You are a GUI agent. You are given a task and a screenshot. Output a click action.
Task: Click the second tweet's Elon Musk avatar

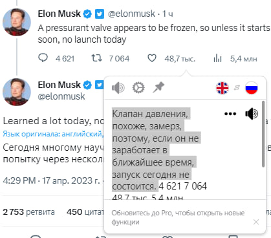click(x=17, y=92)
